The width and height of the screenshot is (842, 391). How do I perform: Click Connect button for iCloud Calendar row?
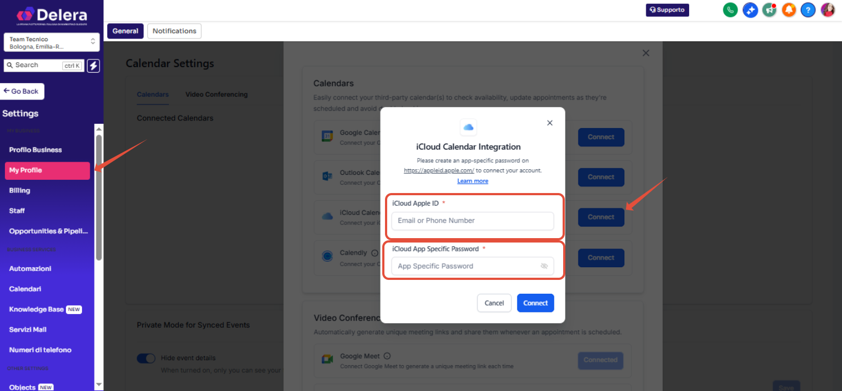[601, 217]
